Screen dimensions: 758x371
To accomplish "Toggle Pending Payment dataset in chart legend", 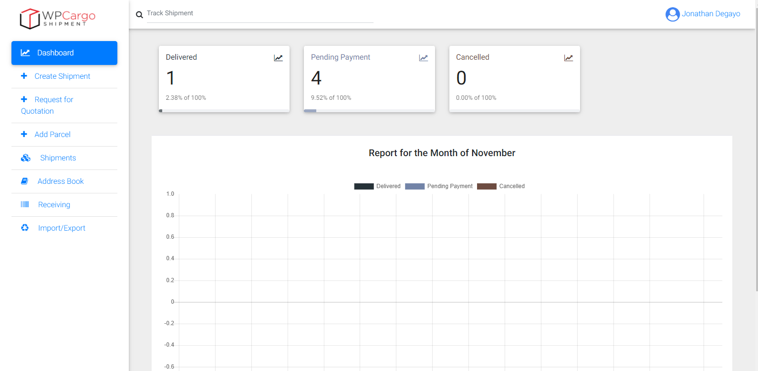I will (x=438, y=186).
